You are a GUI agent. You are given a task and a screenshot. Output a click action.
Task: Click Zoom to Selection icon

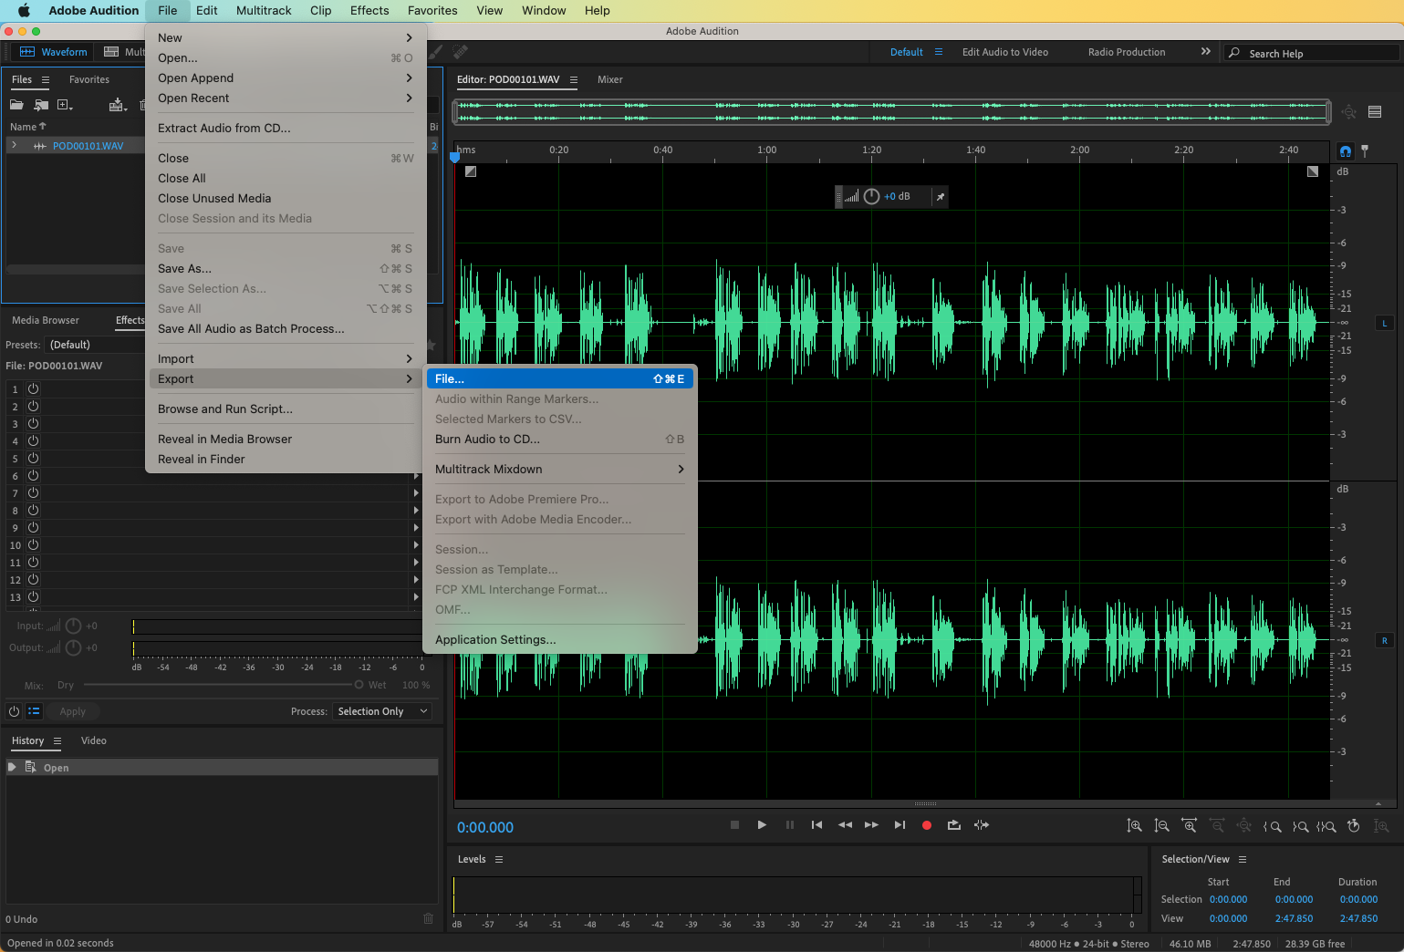tap(1326, 826)
